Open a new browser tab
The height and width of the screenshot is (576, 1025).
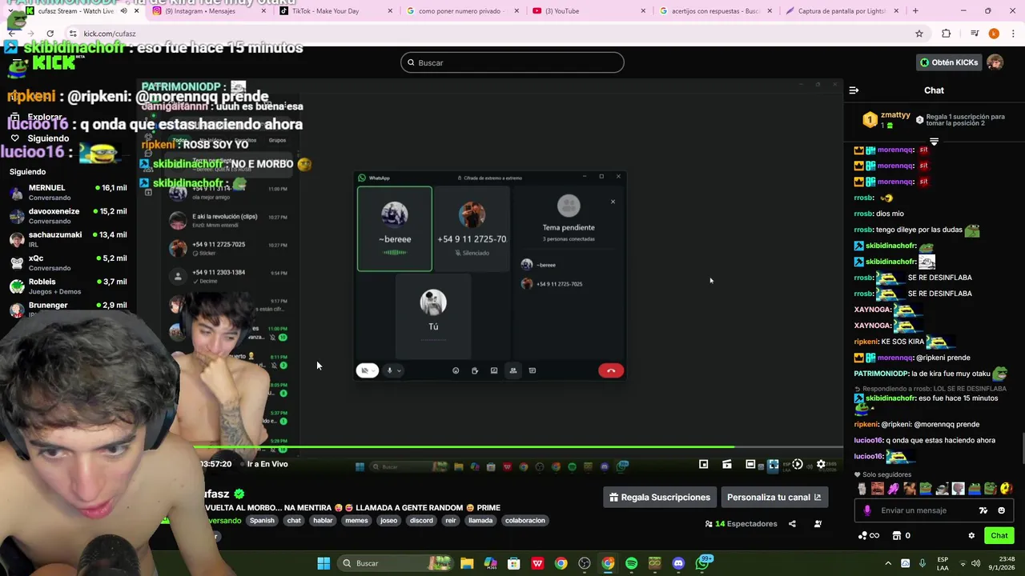pos(915,11)
